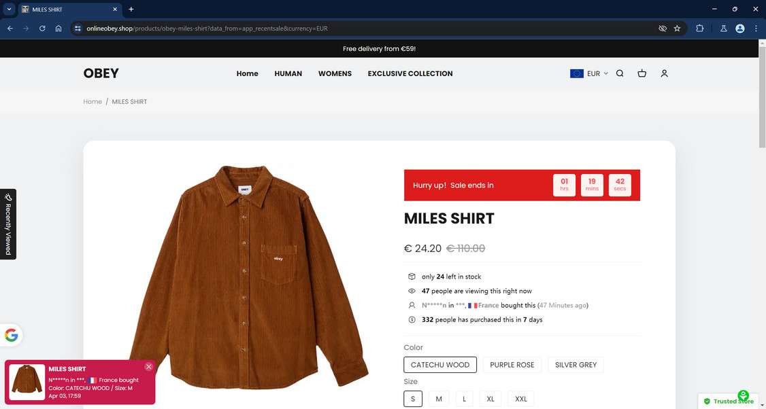Click the green chat icon
Viewport: 766px width, 409px height.
(x=743, y=395)
